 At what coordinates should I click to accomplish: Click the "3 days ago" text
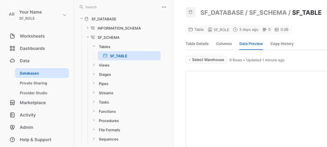249,30
